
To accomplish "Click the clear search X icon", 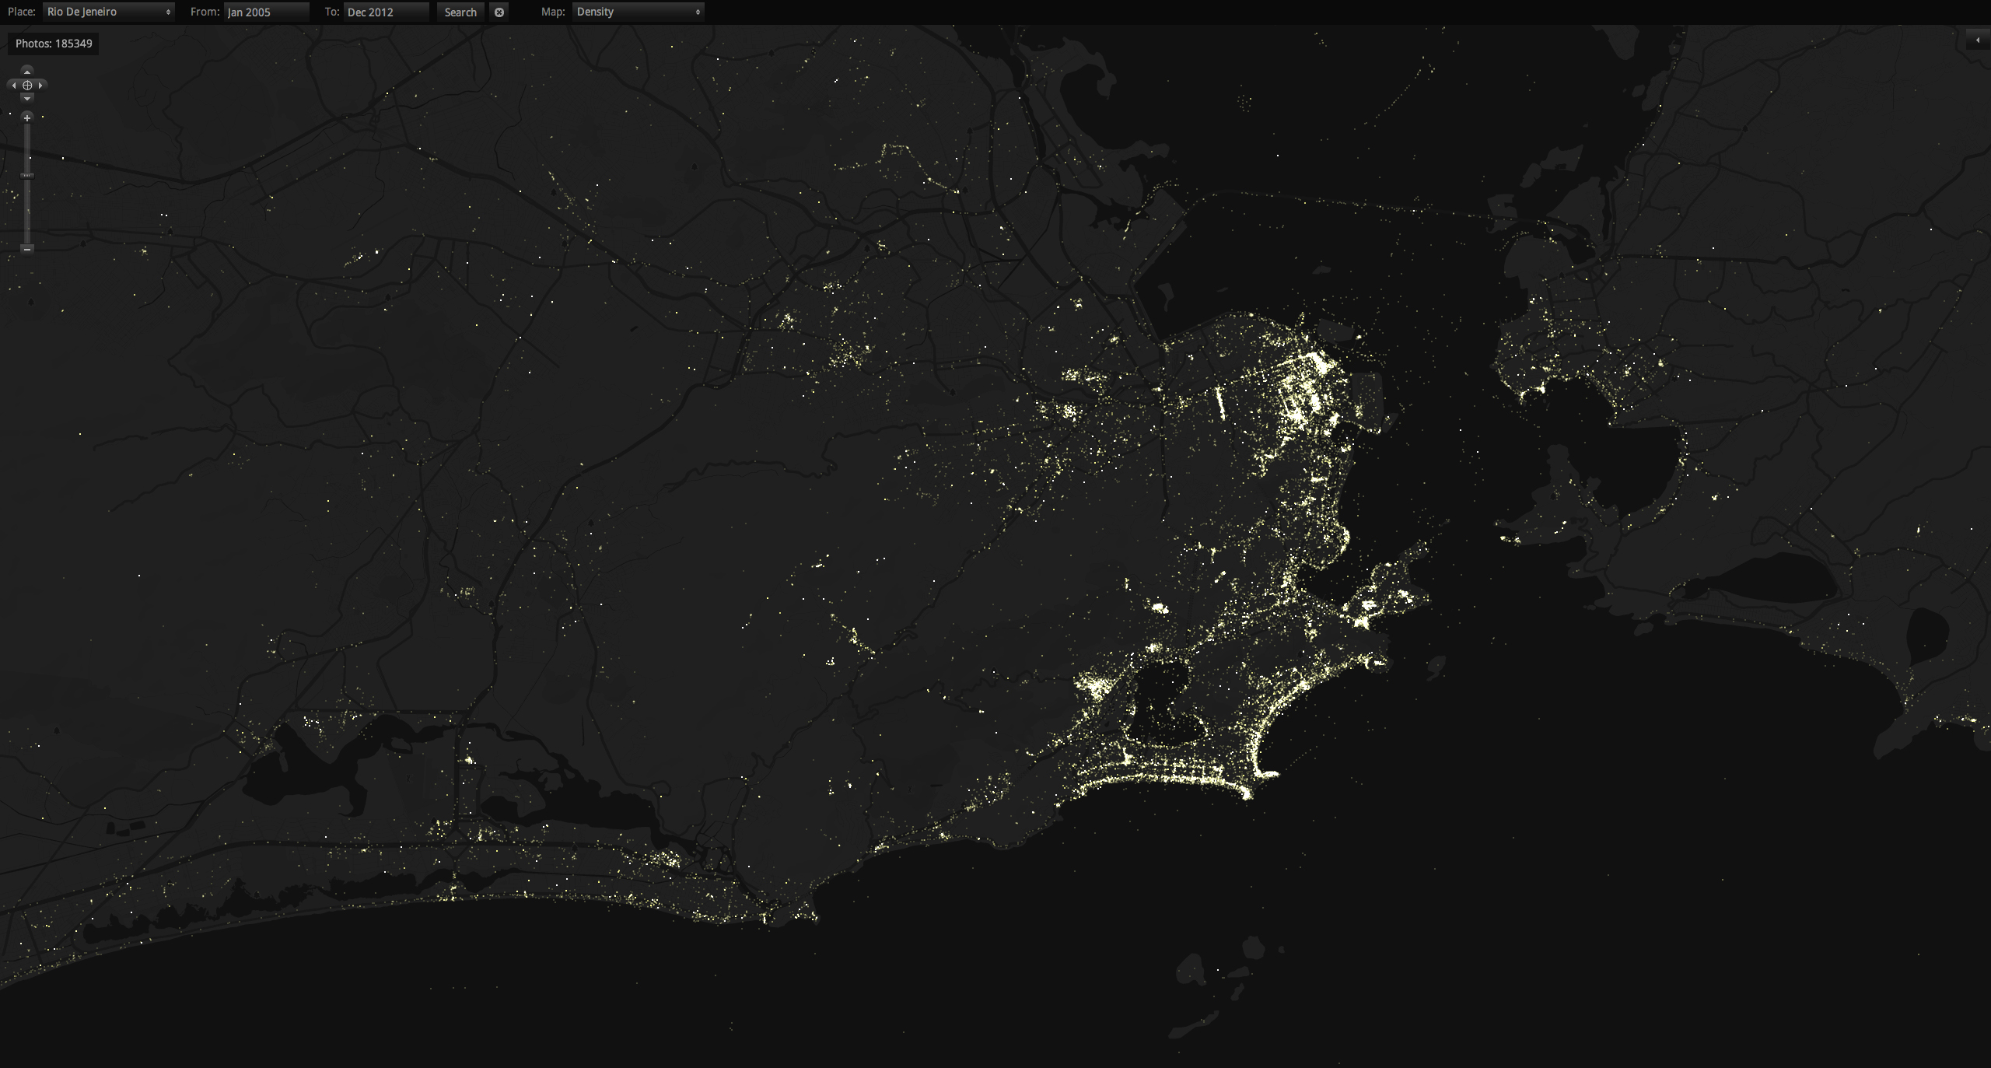I will tap(499, 12).
